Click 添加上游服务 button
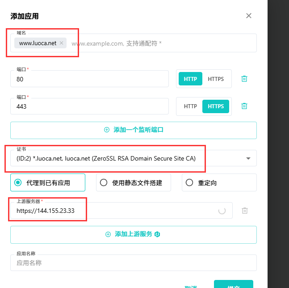This screenshot has height=288, width=289. pos(133,234)
